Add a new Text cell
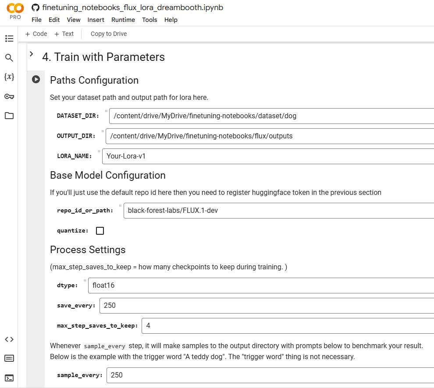Viewport: 434px width, 388px height. coord(64,34)
